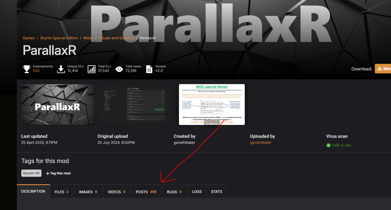The width and height of the screenshot is (391, 210).
Task: Click the endorsements count 508
Action: click(36, 71)
